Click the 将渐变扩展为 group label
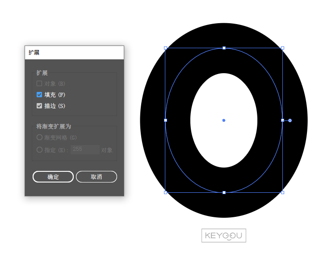 53,127
